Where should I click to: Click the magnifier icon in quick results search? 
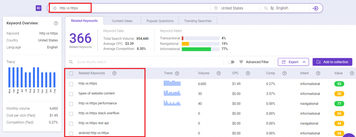pyautogui.click(x=71, y=62)
